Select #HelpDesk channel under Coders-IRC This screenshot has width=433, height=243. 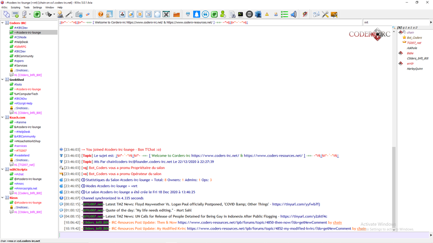click(21, 42)
